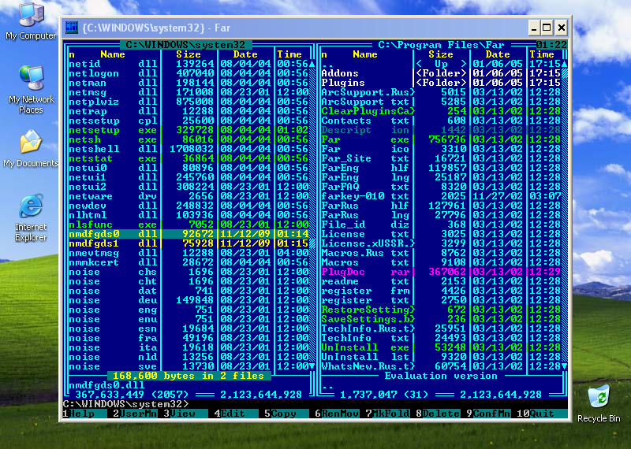Click left panel path C:\WINDOWS\system32 title

click(x=185, y=45)
